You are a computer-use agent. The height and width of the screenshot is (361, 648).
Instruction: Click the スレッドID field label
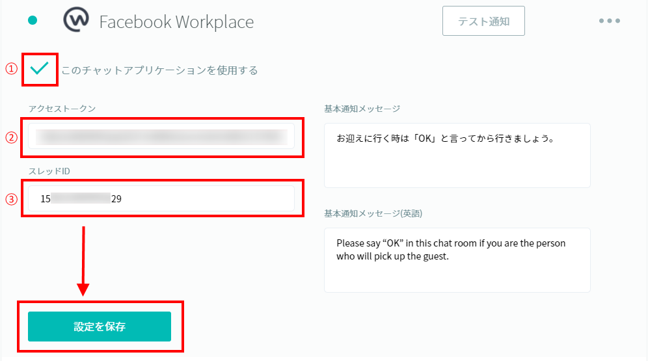pos(50,170)
